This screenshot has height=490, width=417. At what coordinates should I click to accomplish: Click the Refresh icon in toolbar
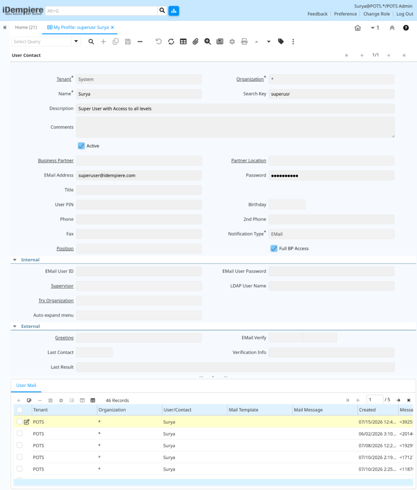[171, 42]
